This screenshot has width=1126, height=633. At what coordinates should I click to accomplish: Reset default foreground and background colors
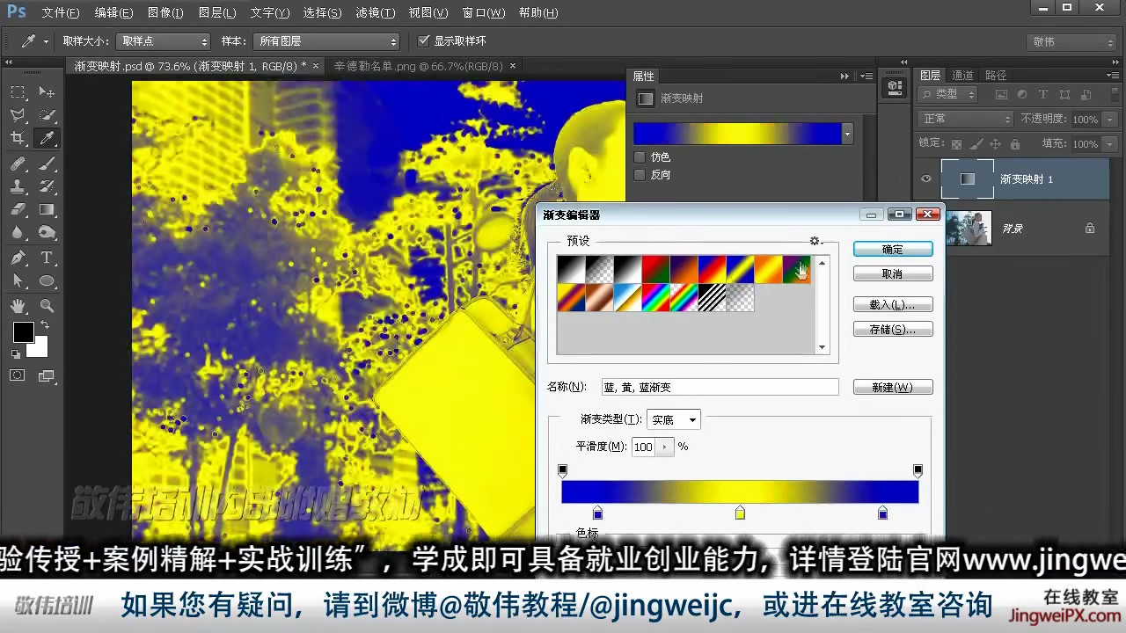(x=16, y=354)
